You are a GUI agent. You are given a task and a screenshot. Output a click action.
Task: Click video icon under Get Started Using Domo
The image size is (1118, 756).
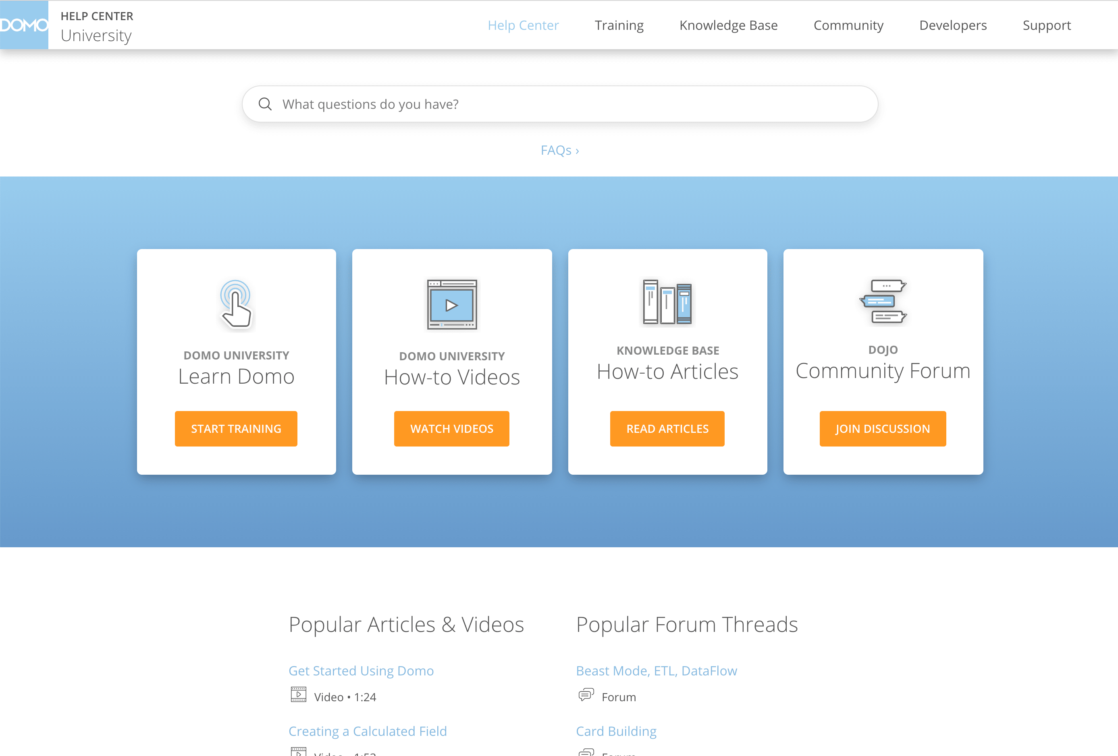point(298,695)
